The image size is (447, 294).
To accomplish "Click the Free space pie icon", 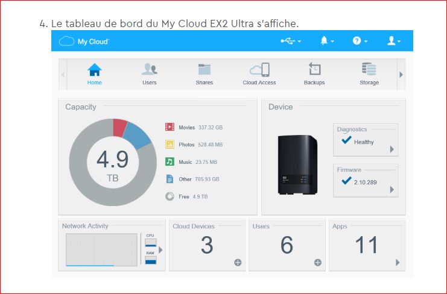I will (170, 196).
